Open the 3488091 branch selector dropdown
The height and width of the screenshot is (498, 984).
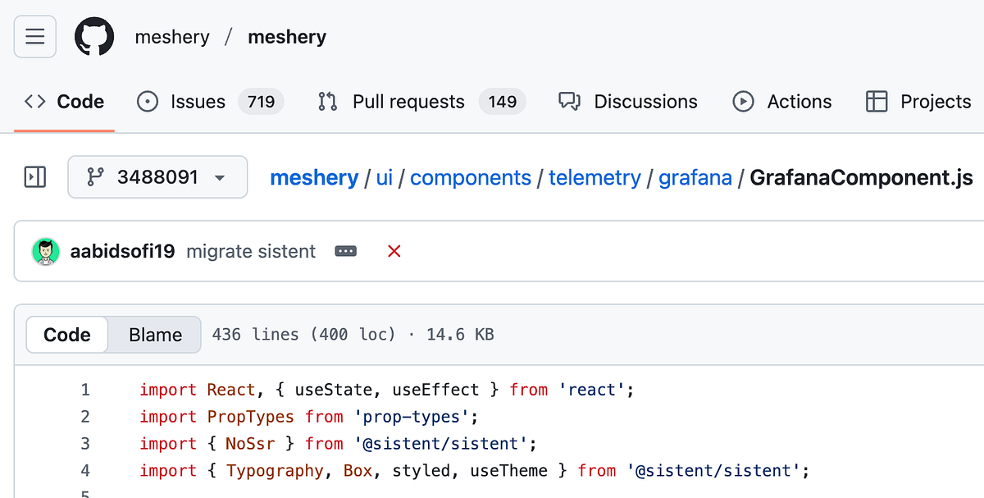click(x=157, y=177)
